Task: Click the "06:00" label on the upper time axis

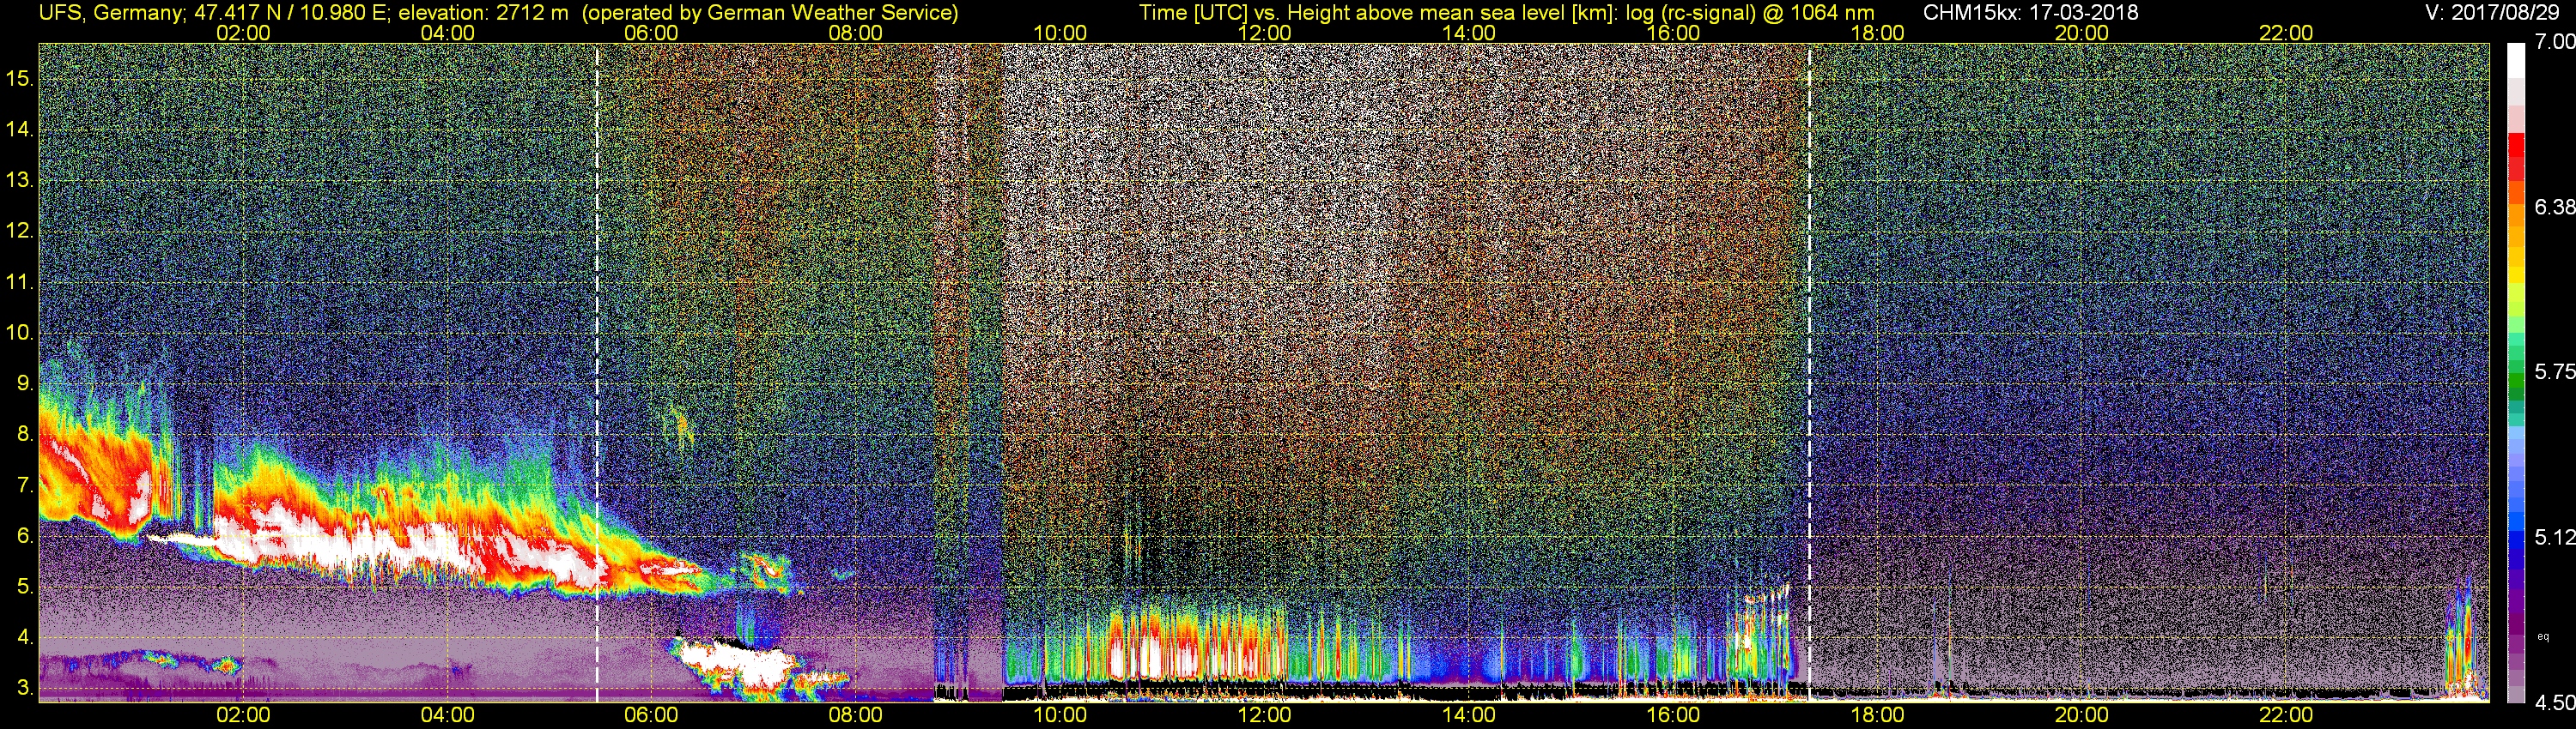Action: 651,33
